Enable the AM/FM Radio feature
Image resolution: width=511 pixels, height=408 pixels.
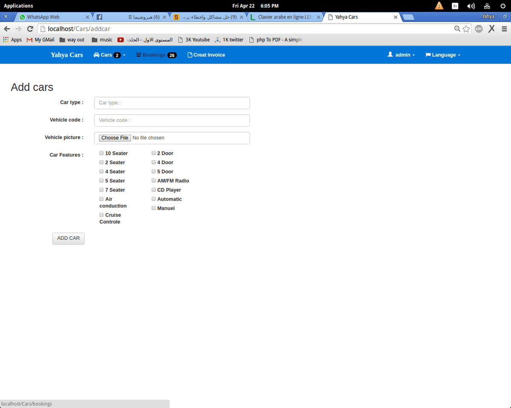click(154, 181)
